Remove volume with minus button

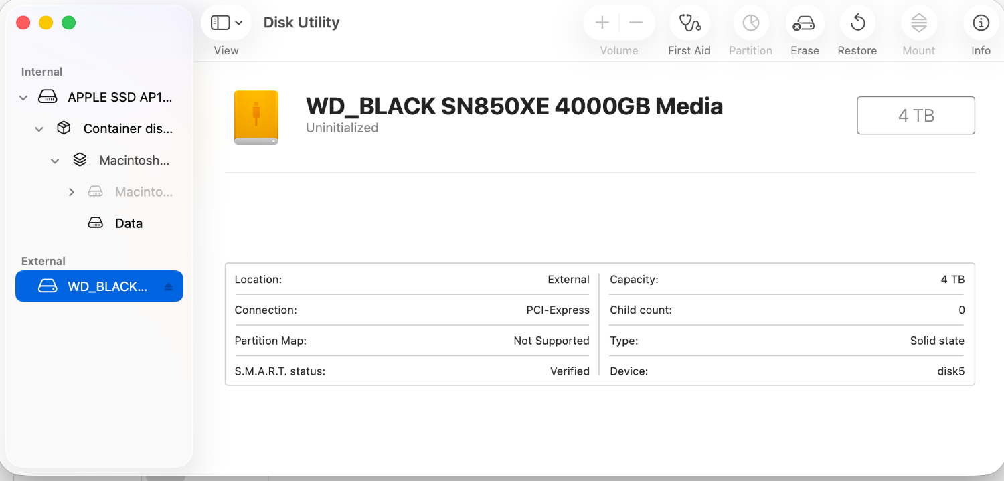tap(636, 23)
